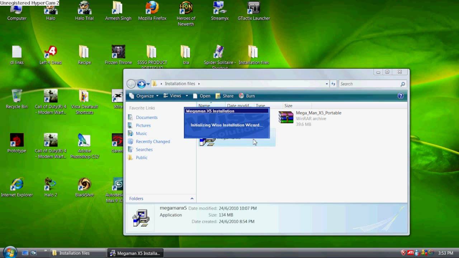This screenshot has height=258, width=459.
Task: Click Date modified value in details pane
Action: 238,208
